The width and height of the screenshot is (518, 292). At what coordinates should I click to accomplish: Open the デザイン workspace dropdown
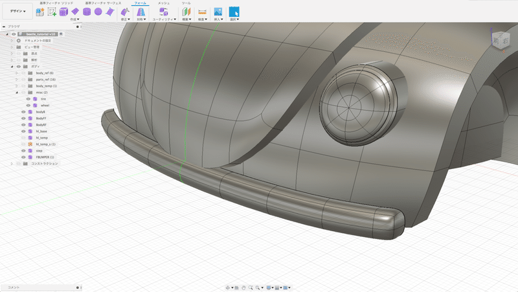point(17,12)
